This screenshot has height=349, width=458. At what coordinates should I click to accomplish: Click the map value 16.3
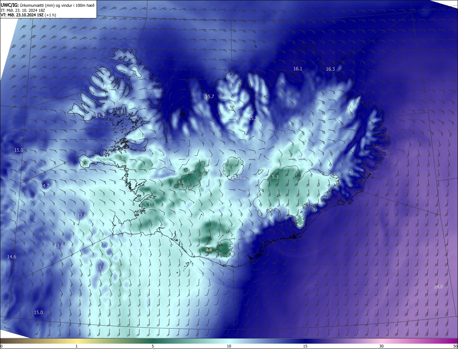pos(330,69)
